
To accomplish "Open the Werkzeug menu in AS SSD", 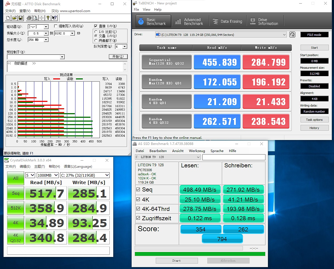I will (x=197, y=151).
